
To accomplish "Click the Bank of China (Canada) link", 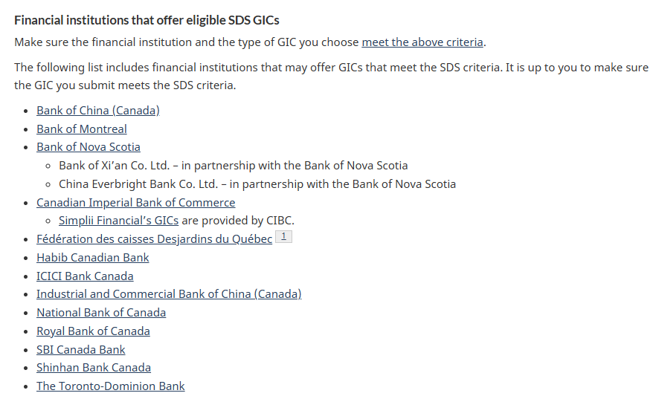I will pos(98,111).
